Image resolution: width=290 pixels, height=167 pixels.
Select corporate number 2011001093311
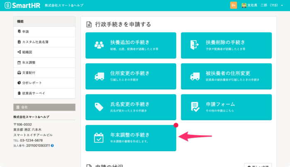coord(38,146)
